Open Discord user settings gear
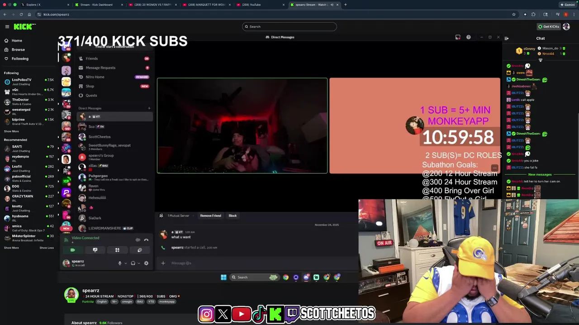Image resolution: width=579 pixels, height=325 pixels. tap(146, 263)
